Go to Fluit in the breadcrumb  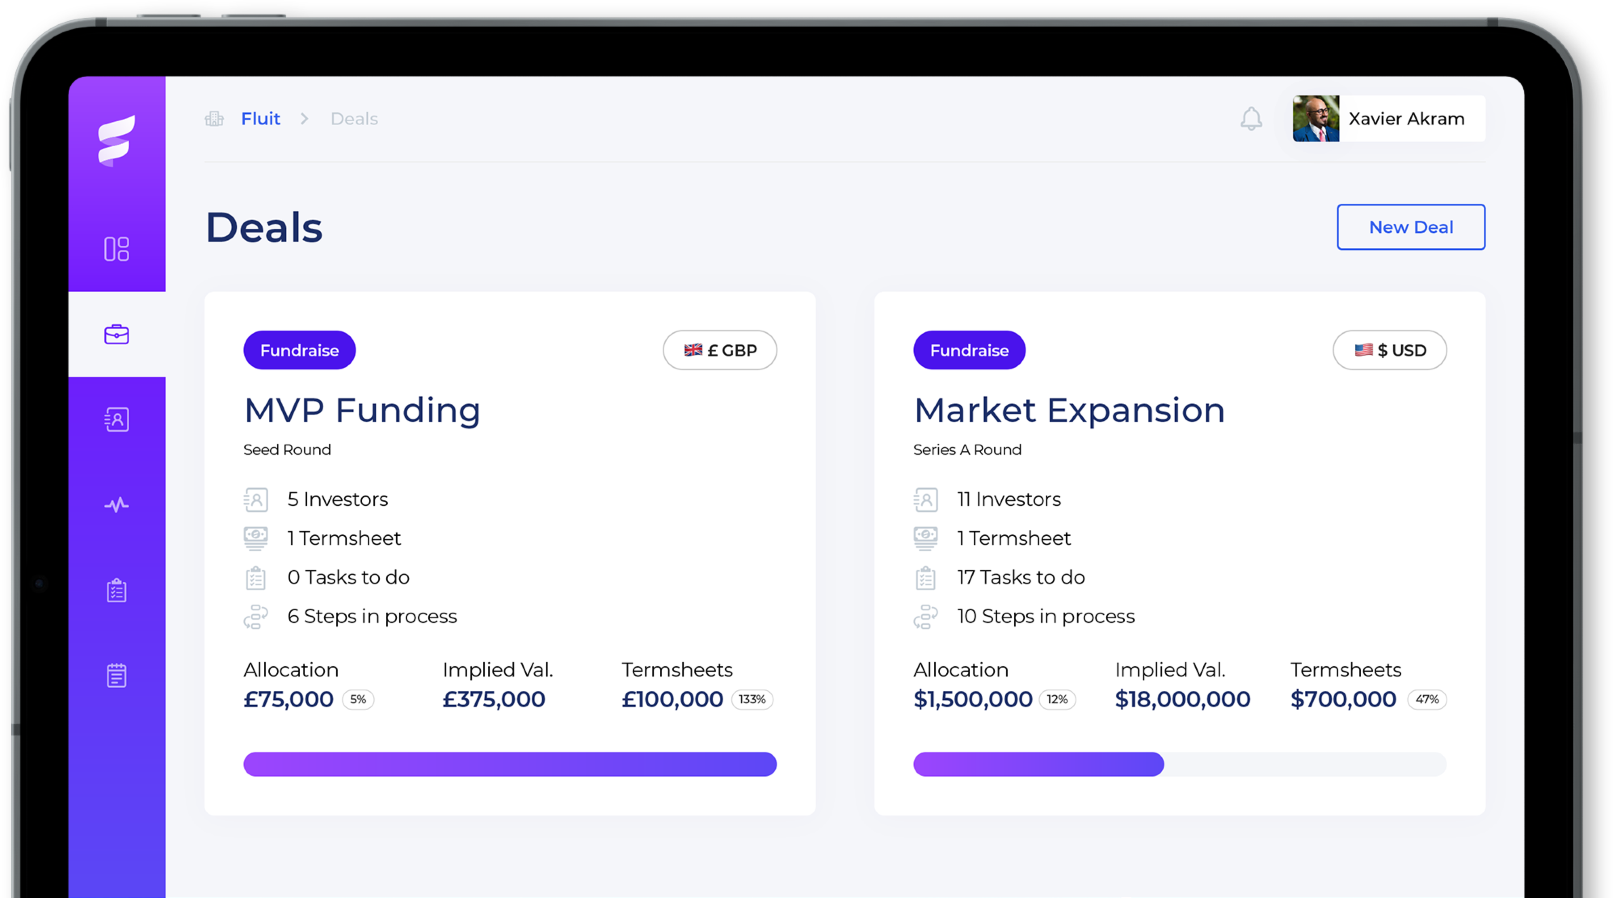[x=261, y=118]
